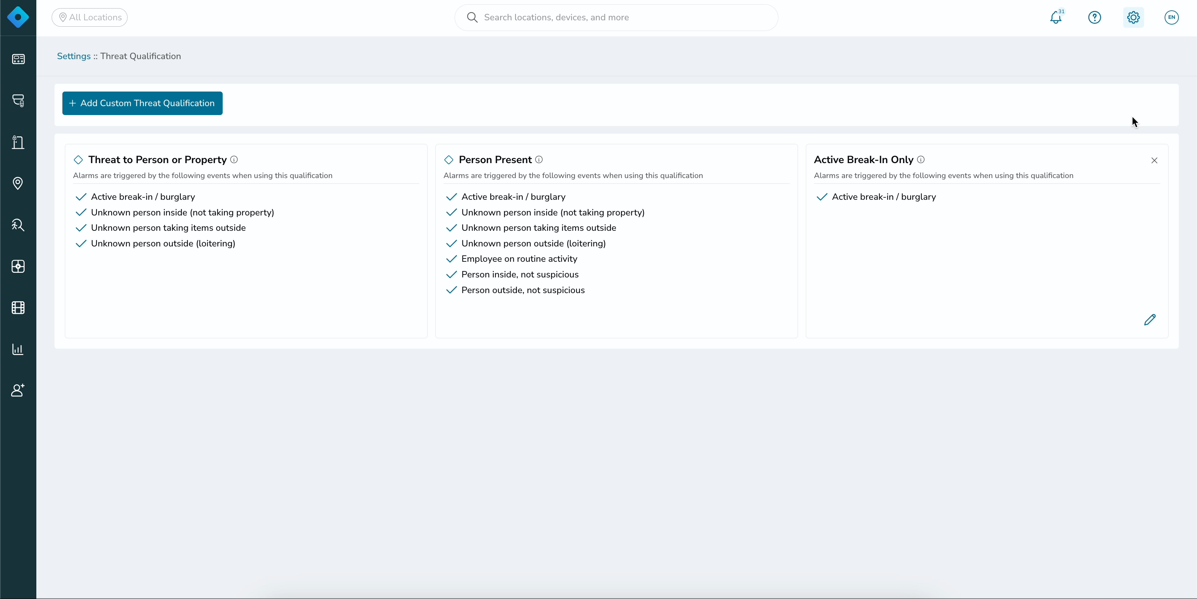This screenshot has height=599, width=1197.
Task: Open the devices/server icon in sidebar
Action: (x=18, y=101)
